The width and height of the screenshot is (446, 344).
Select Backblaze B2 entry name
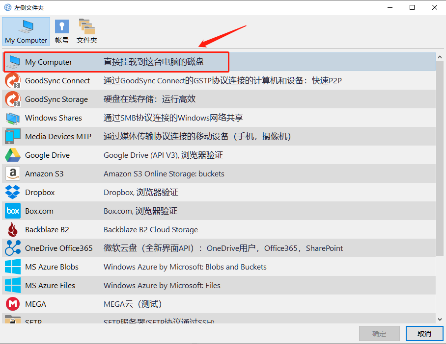pyautogui.click(x=47, y=229)
